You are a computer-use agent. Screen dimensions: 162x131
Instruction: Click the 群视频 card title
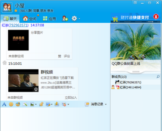click(x=47, y=72)
